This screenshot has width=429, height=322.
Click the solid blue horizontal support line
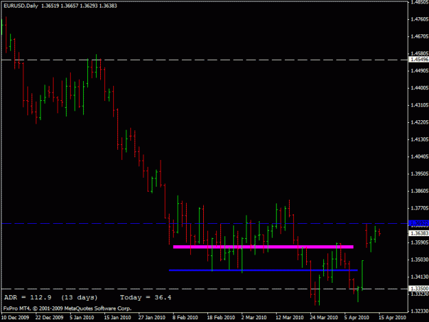coord(263,271)
